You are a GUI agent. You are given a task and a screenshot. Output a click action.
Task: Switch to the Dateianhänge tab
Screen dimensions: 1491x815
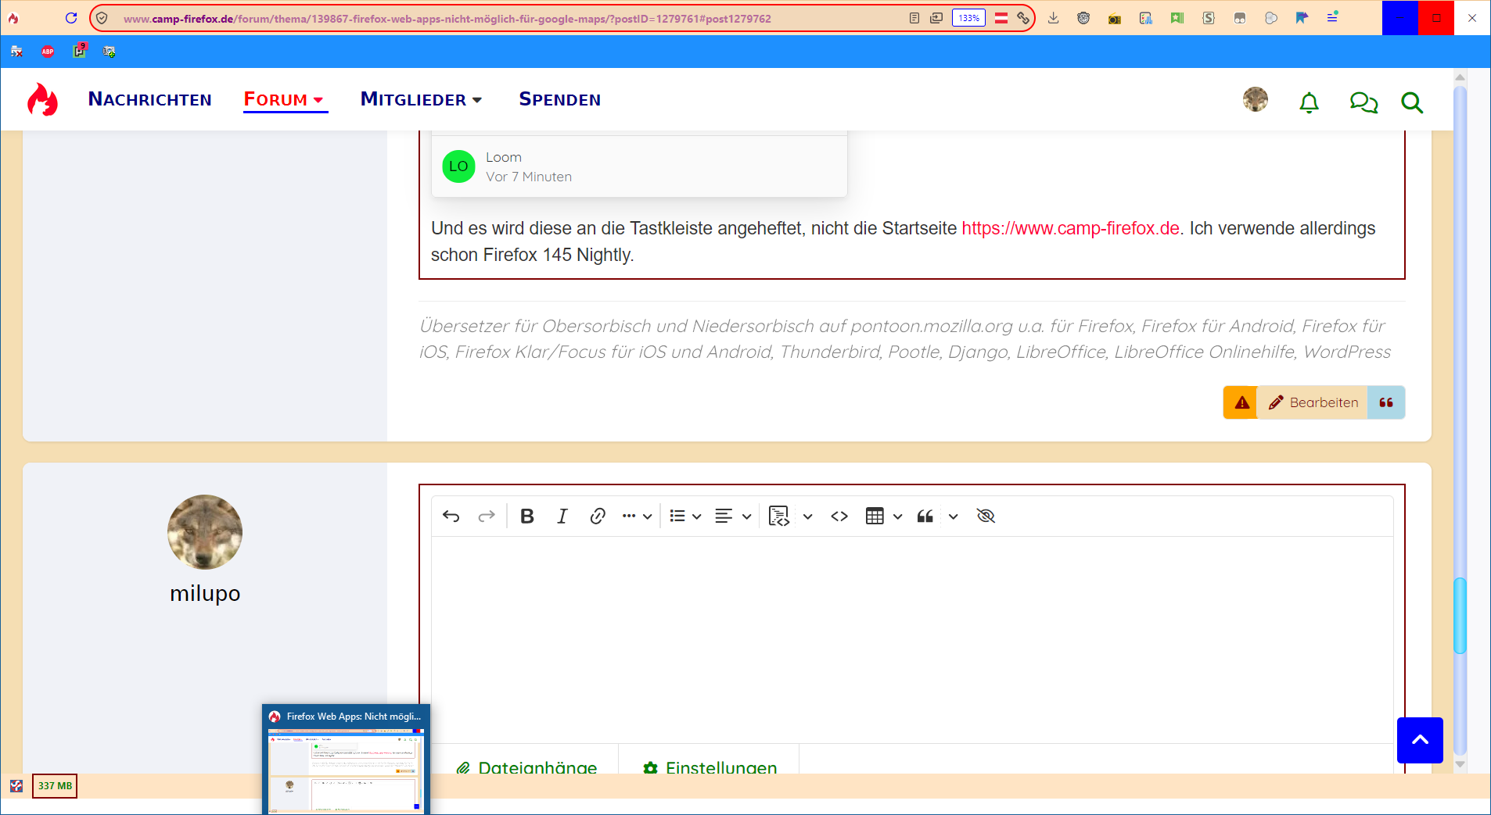point(527,767)
